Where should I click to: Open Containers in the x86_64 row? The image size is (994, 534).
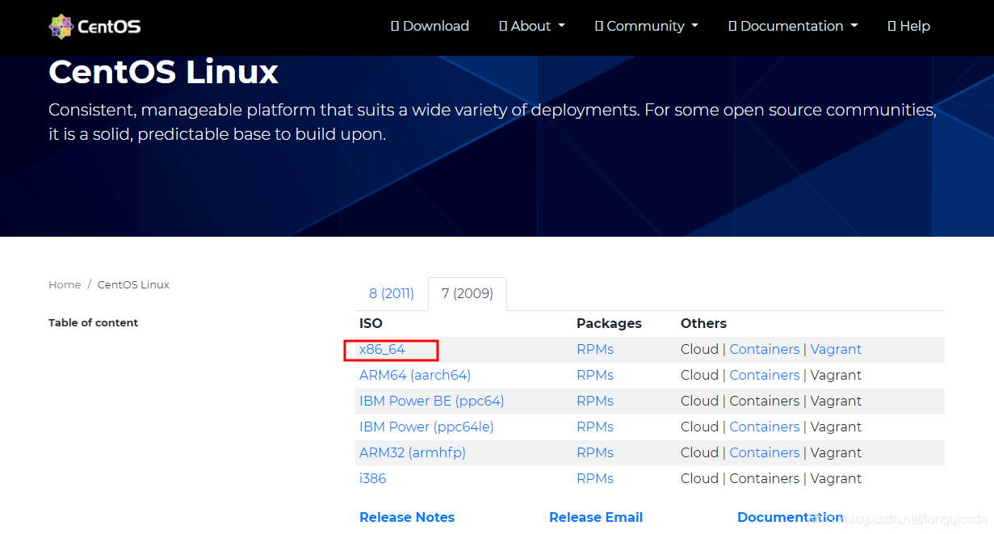[765, 349]
